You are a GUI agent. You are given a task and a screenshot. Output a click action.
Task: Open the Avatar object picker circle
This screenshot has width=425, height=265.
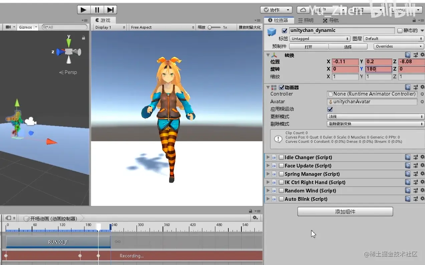[x=422, y=102]
